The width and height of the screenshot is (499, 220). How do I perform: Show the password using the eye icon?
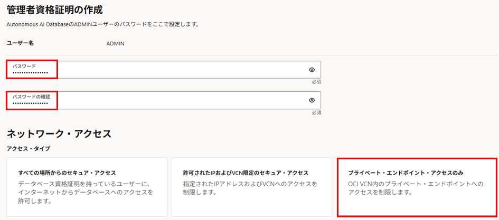(312, 70)
